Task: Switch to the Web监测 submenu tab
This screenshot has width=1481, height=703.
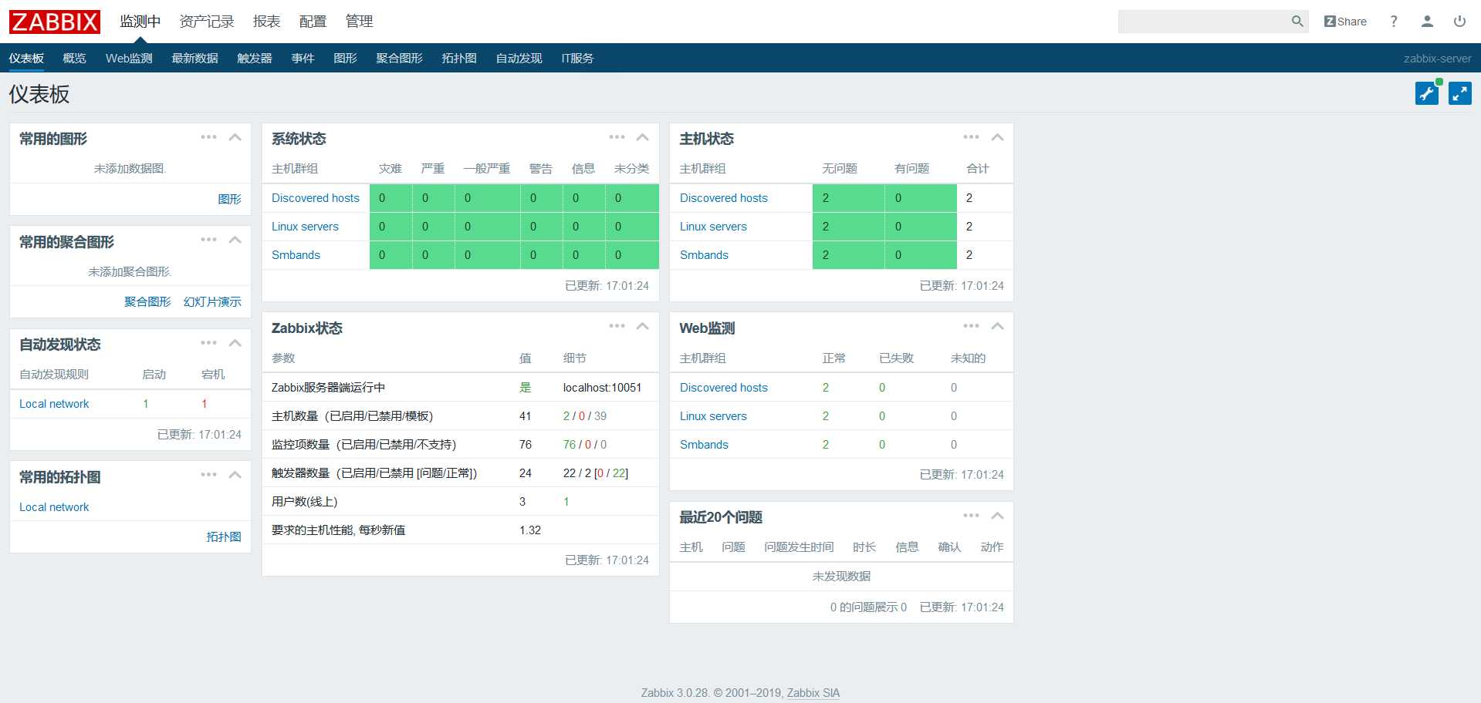Action: [129, 59]
